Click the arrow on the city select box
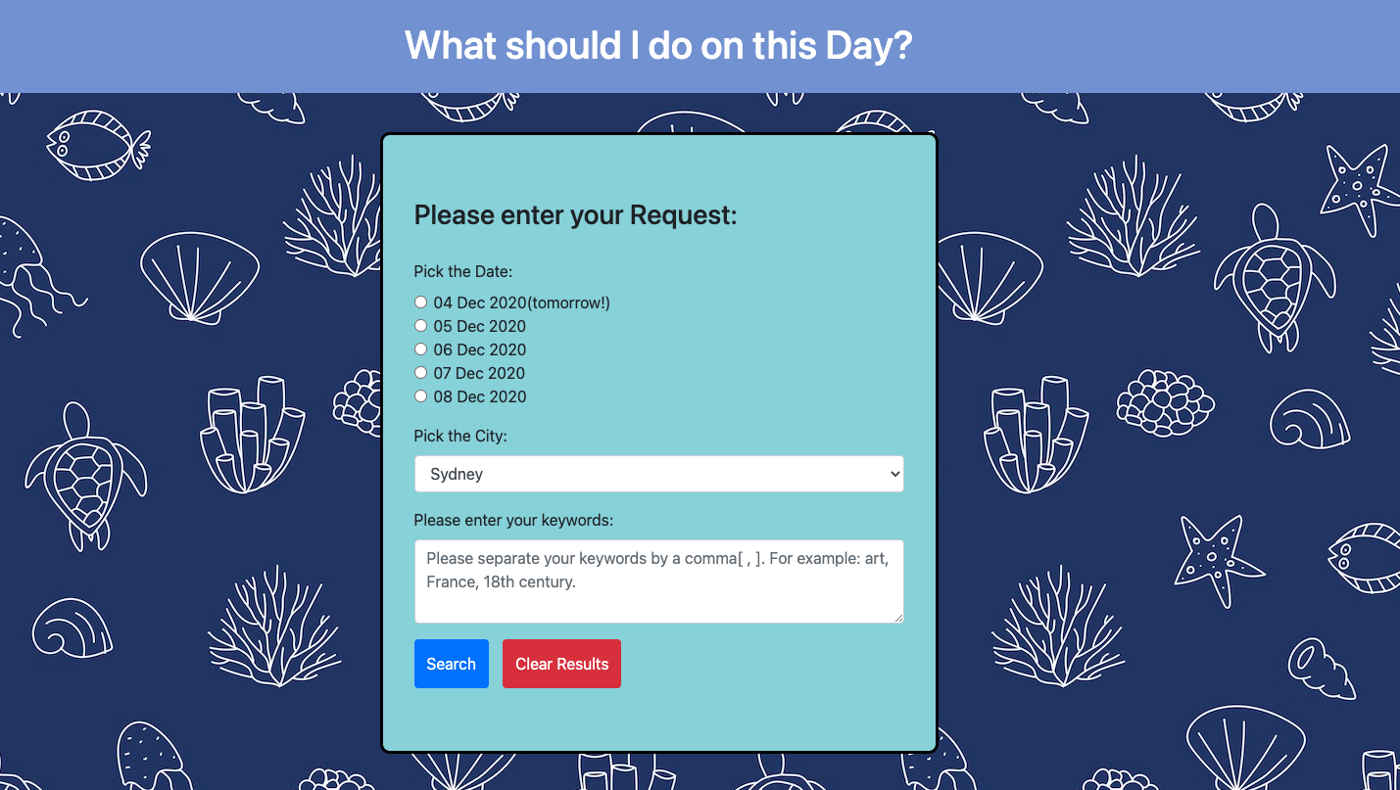This screenshot has height=790, width=1400. coord(893,474)
